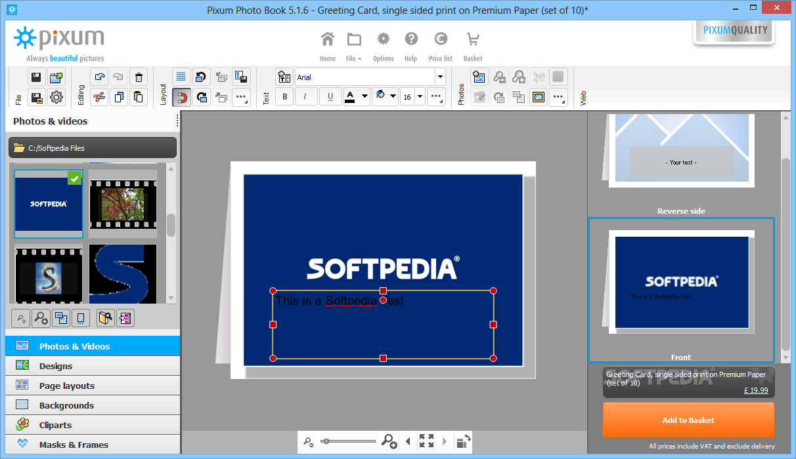Click the export/share project icon

56,77
